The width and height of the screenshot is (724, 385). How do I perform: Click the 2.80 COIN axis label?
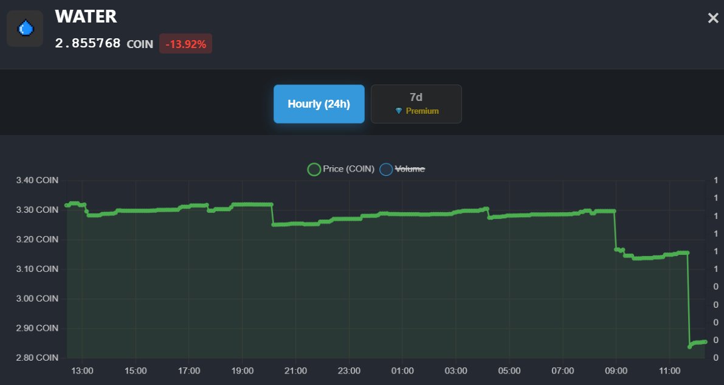point(38,358)
